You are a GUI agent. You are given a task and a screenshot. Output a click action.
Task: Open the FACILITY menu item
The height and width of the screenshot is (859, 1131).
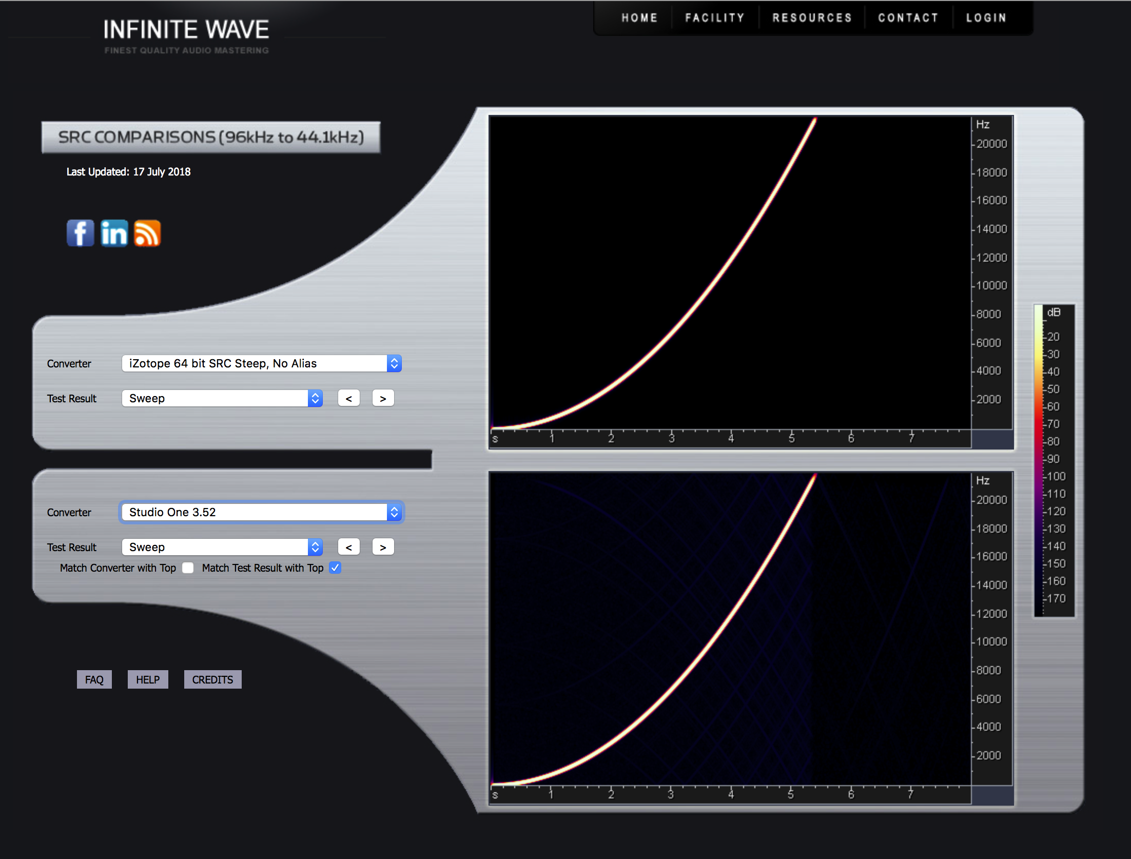715,18
